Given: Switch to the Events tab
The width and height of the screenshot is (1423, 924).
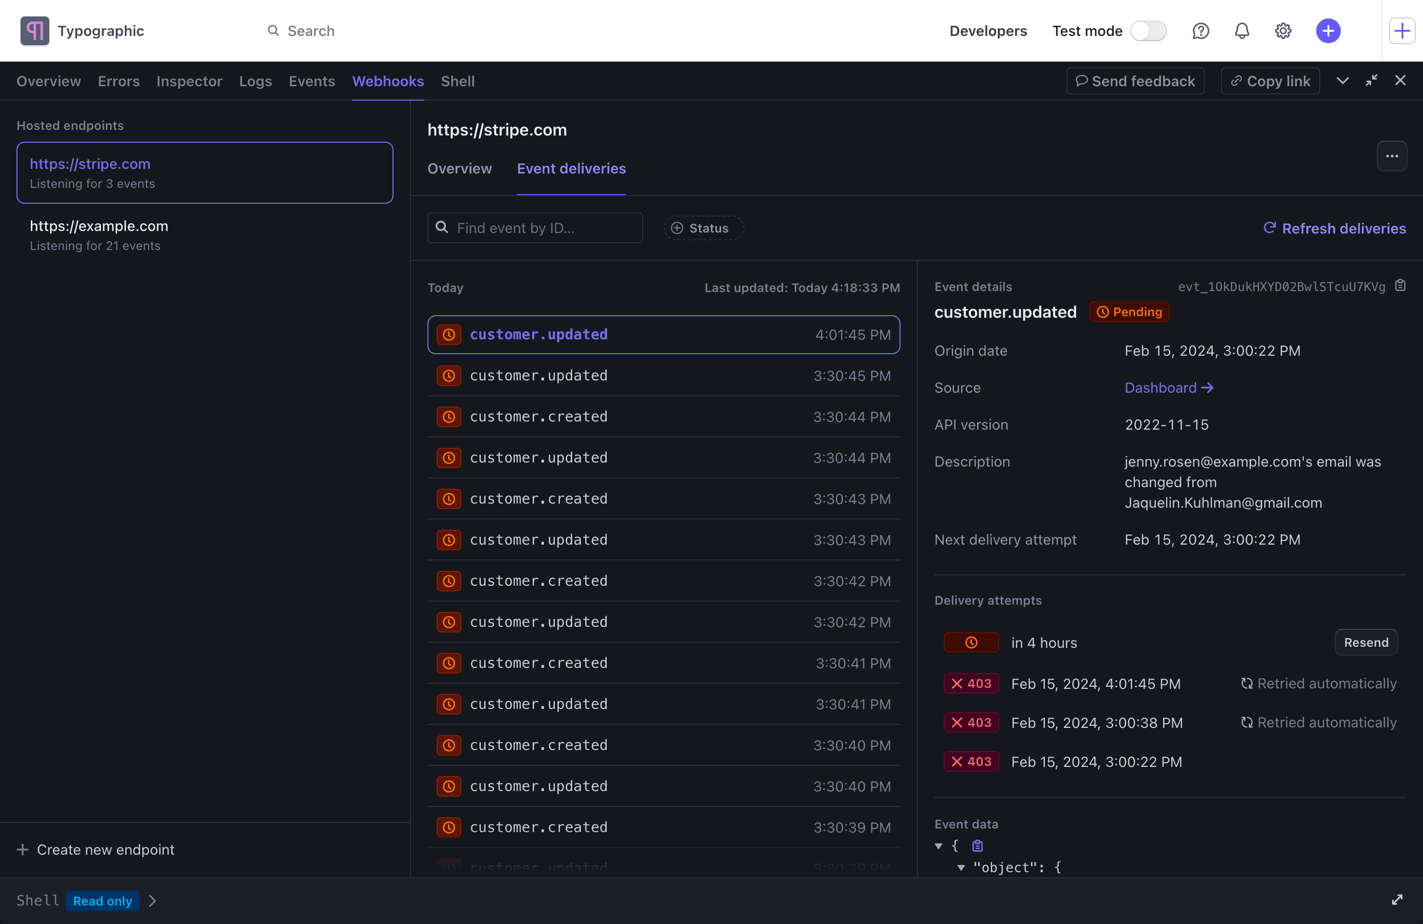Looking at the screenshot, I should [x=311, y=81].
